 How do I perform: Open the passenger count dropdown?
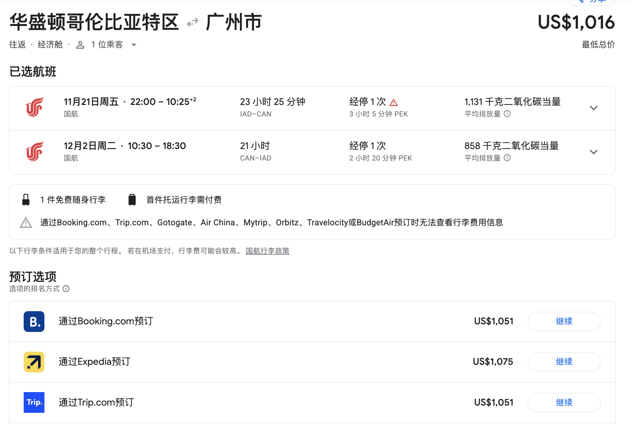click(x=134, y=45)
